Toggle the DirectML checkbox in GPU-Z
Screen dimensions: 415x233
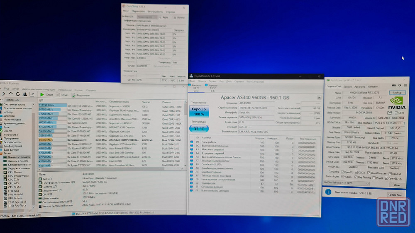coord(390,173)
